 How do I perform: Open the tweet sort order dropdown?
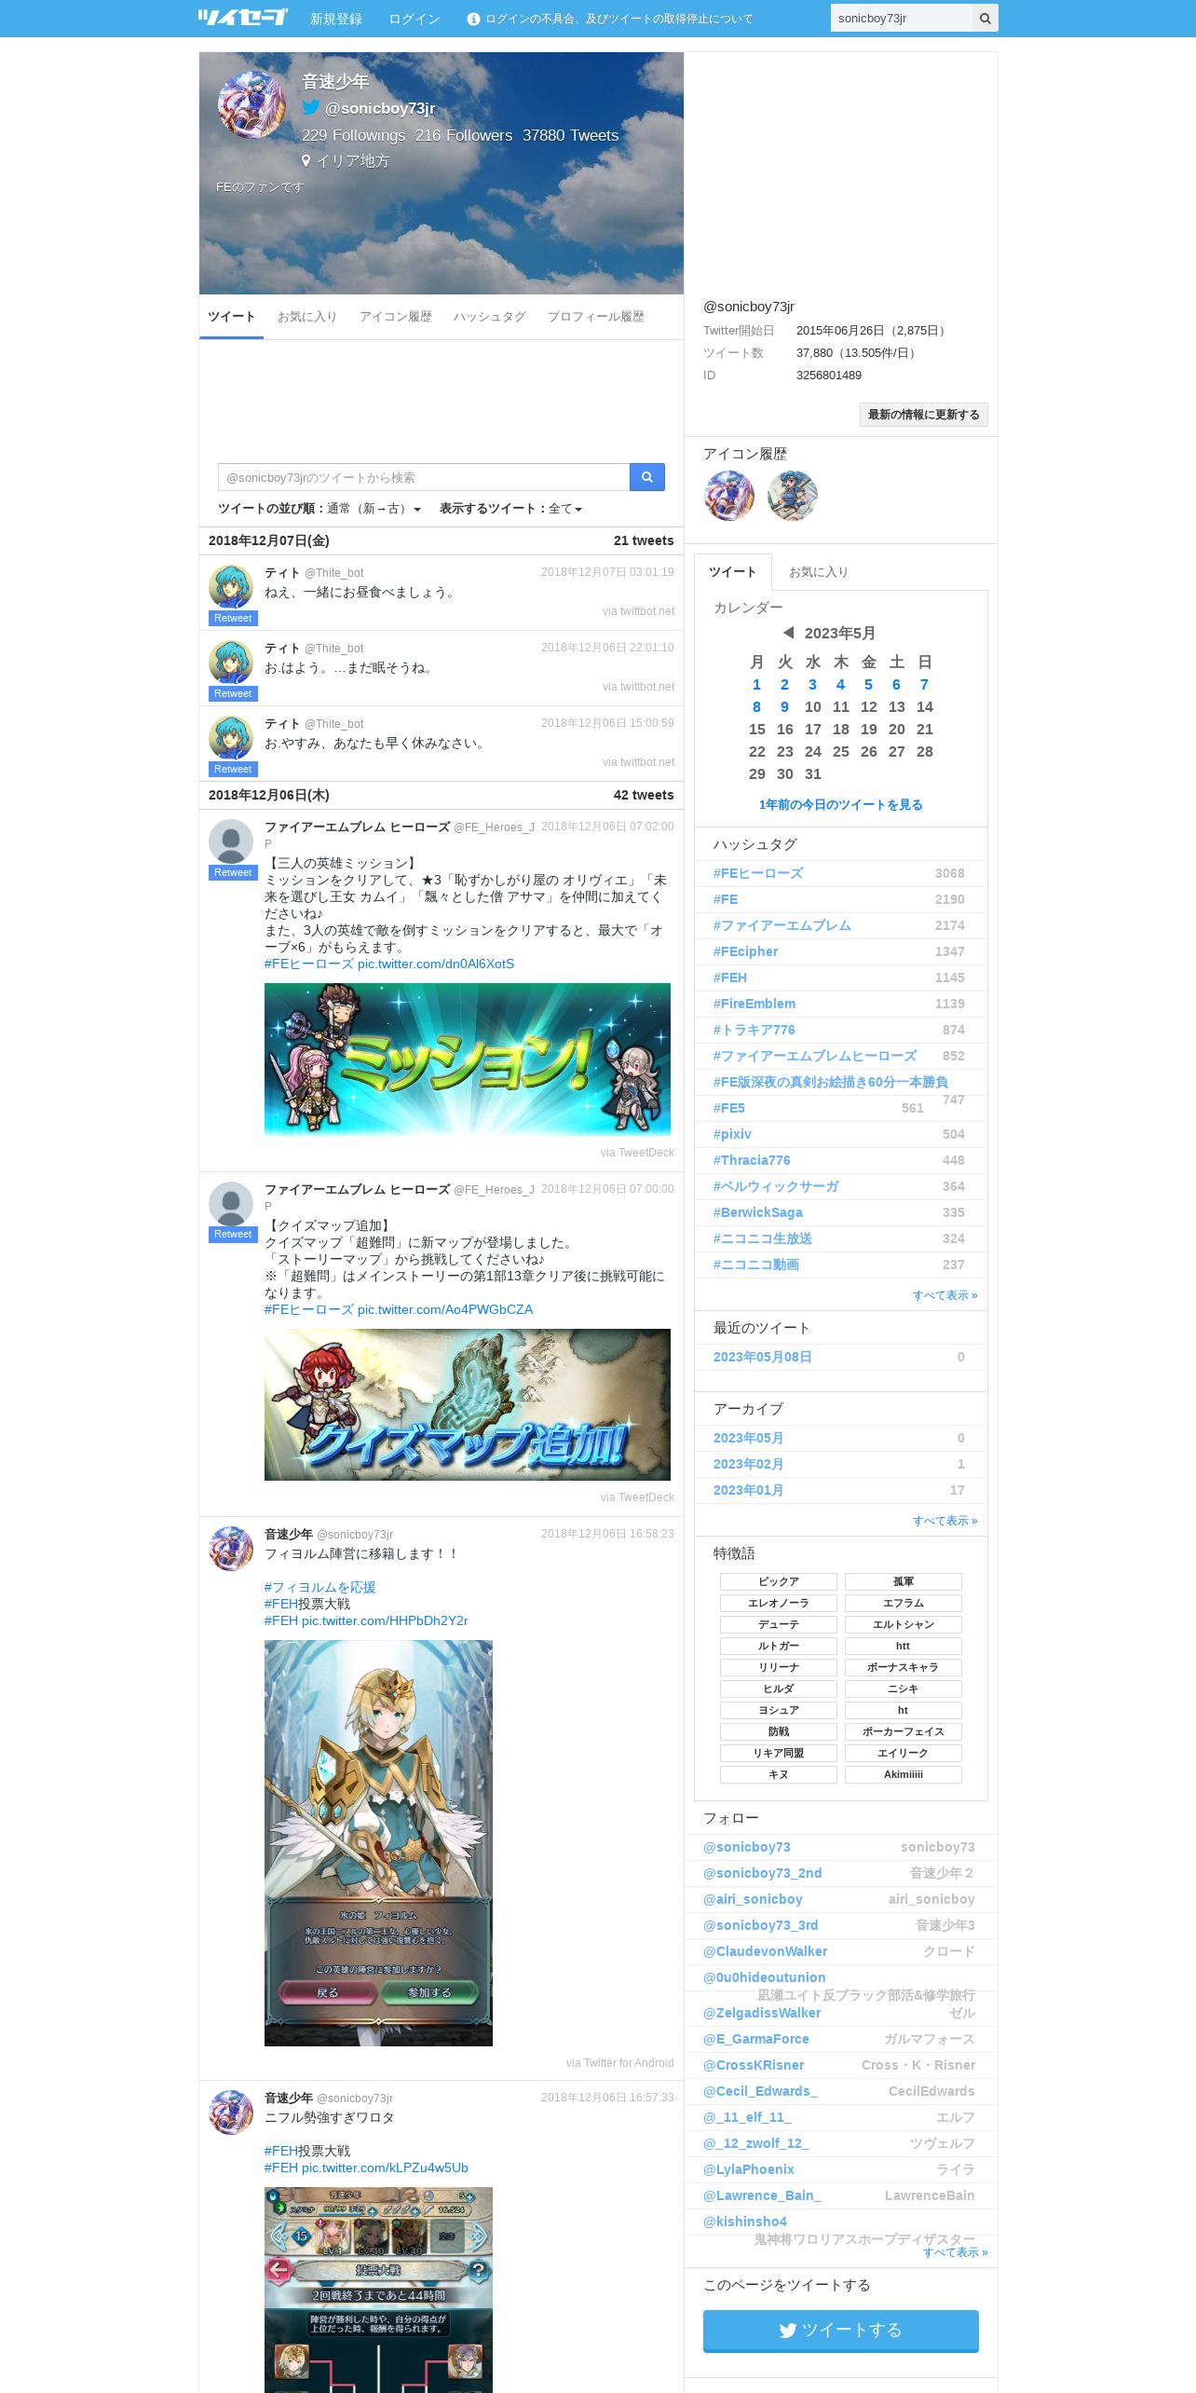point(374,509)
